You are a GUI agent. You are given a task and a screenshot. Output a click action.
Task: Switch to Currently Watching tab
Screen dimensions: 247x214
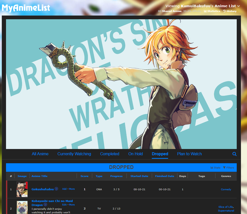pyautogui.click(x=74, y=154)
